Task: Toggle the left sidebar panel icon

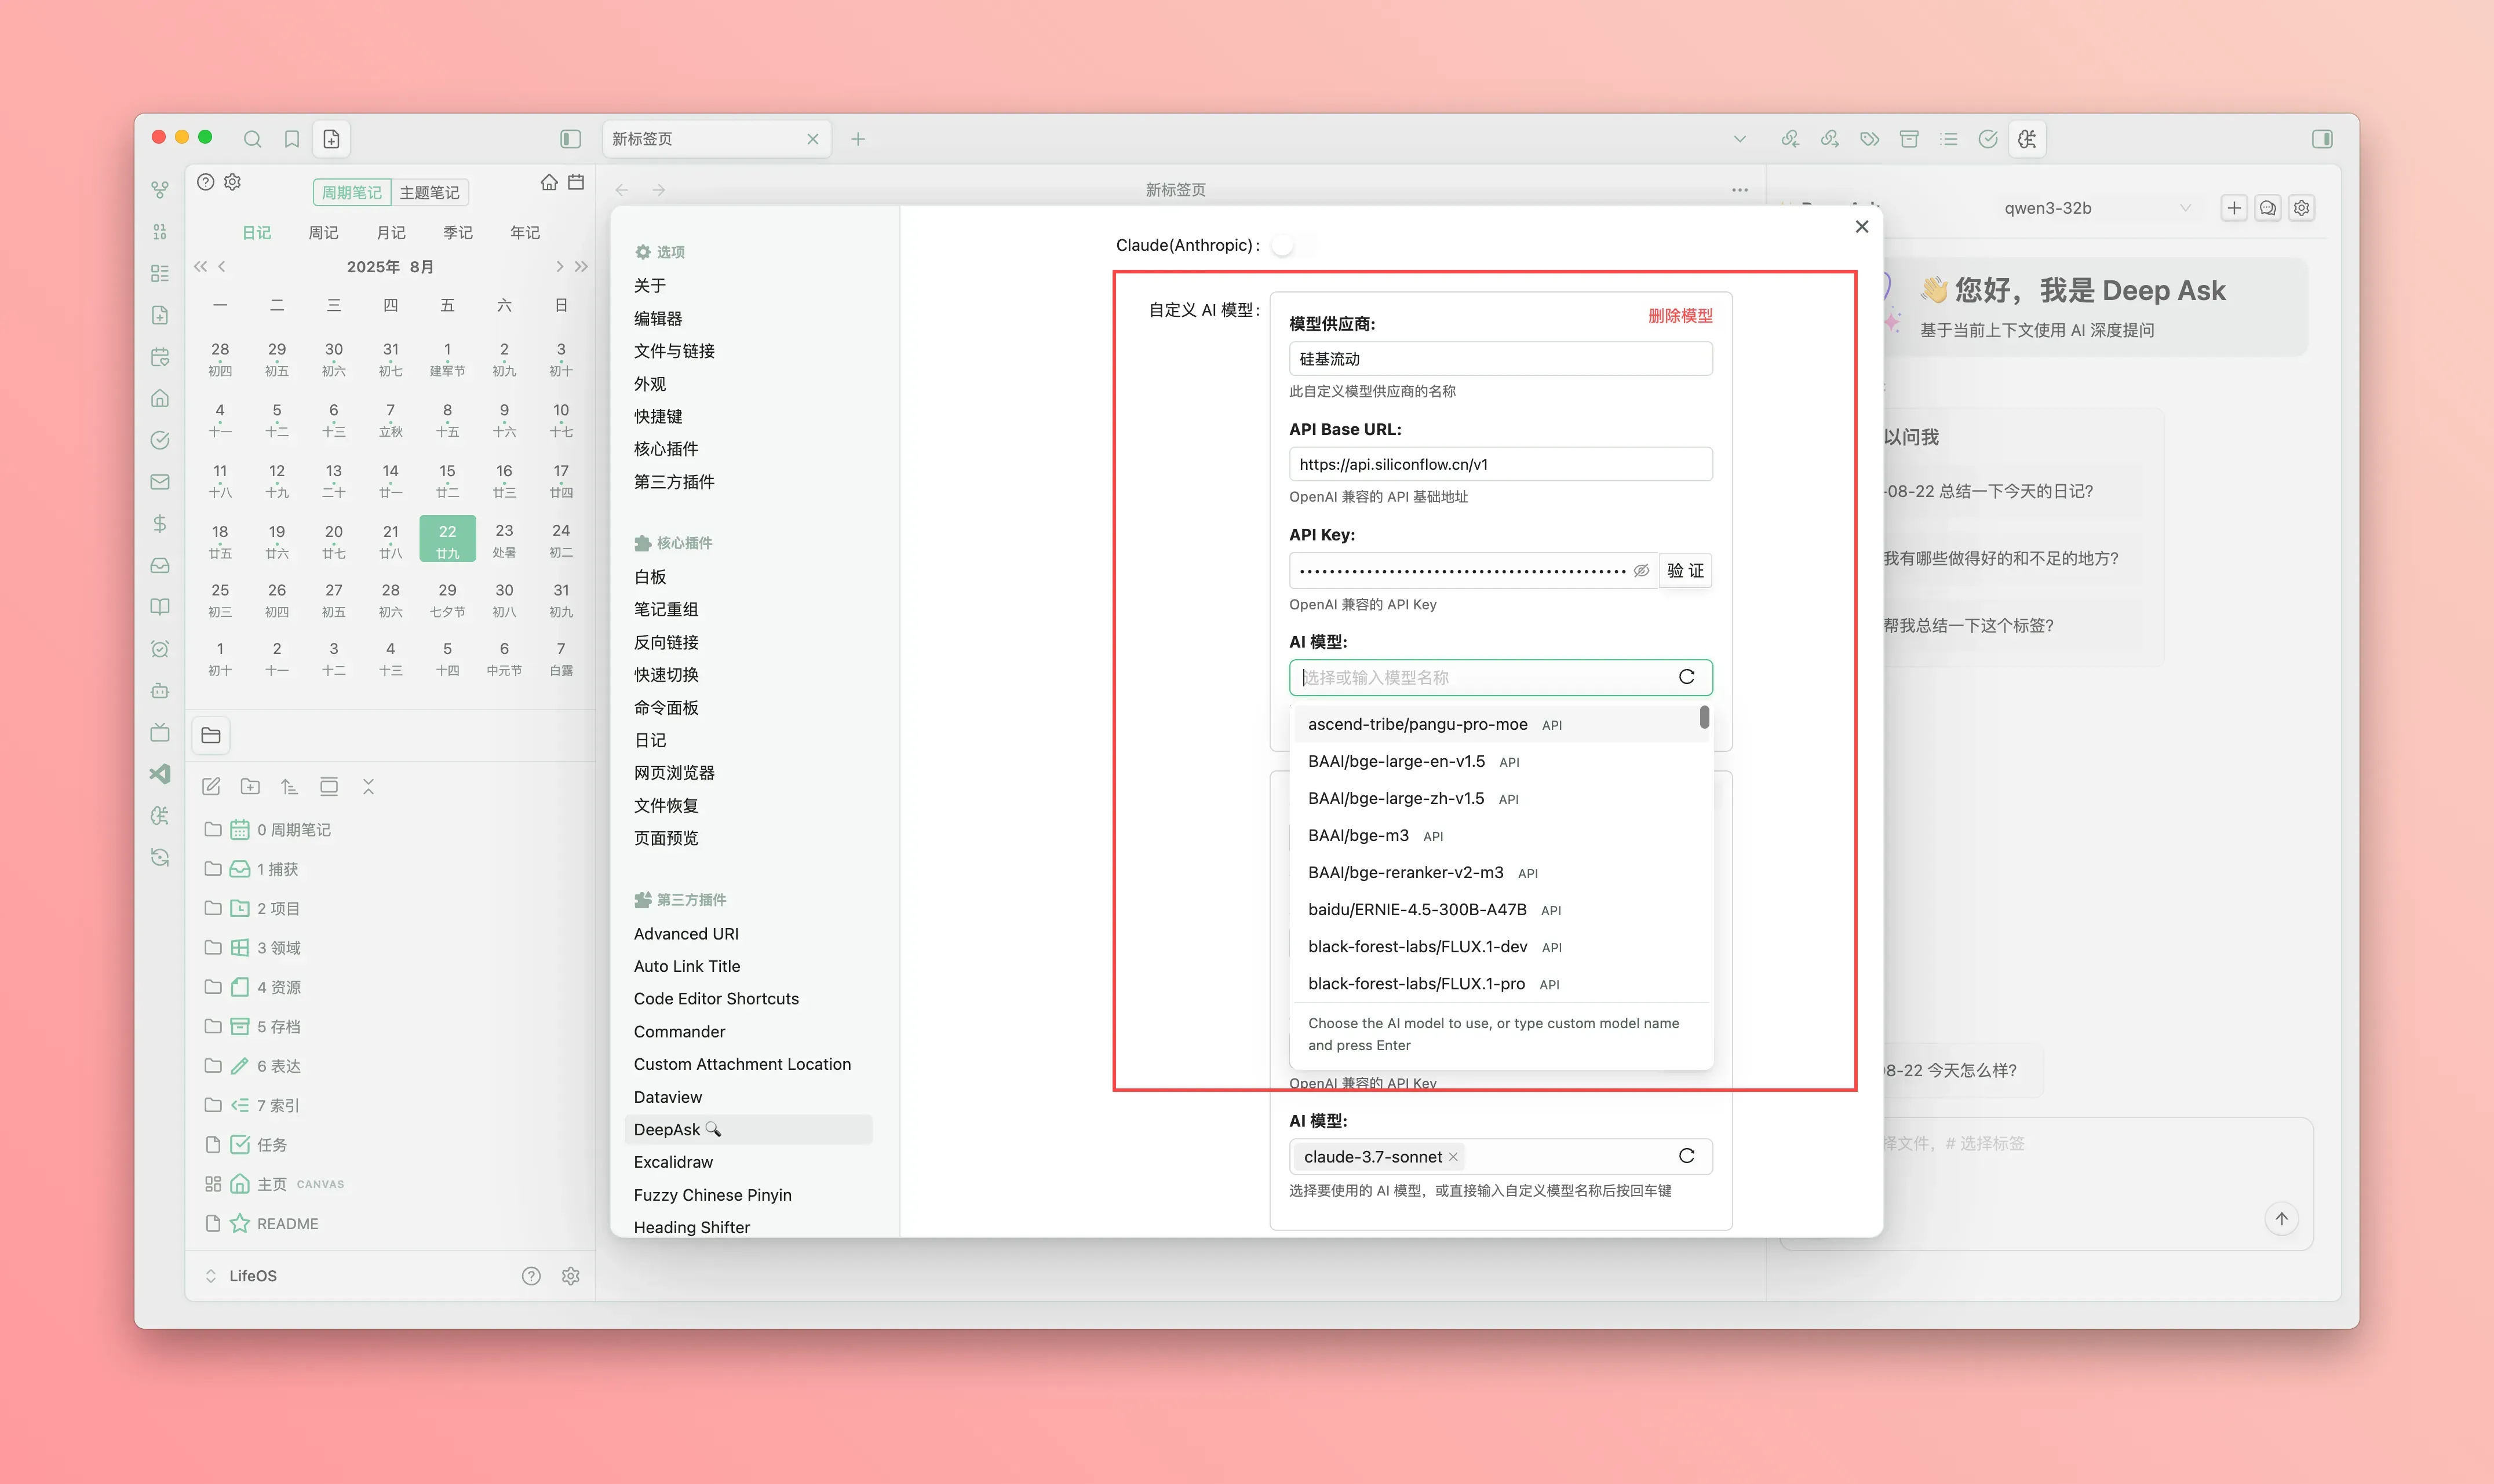Action: coord(570,139)
